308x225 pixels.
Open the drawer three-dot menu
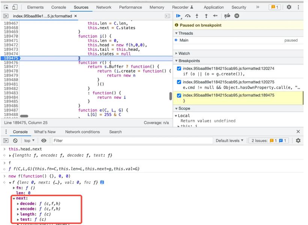click(x=6, y=132)
